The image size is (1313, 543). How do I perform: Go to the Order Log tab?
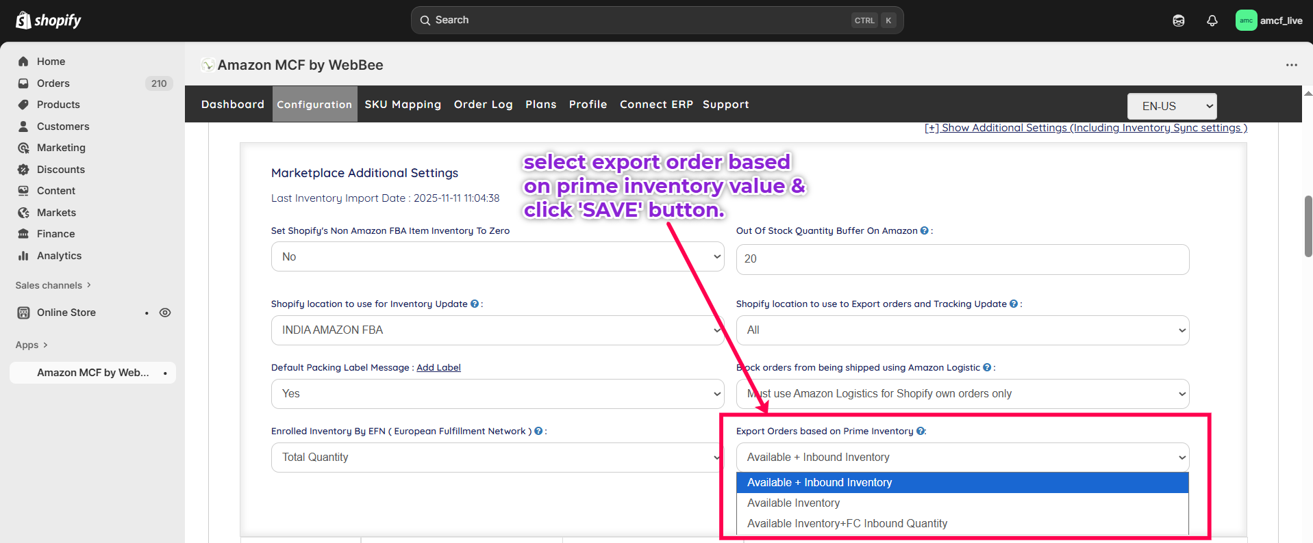(x=483, y=105)
